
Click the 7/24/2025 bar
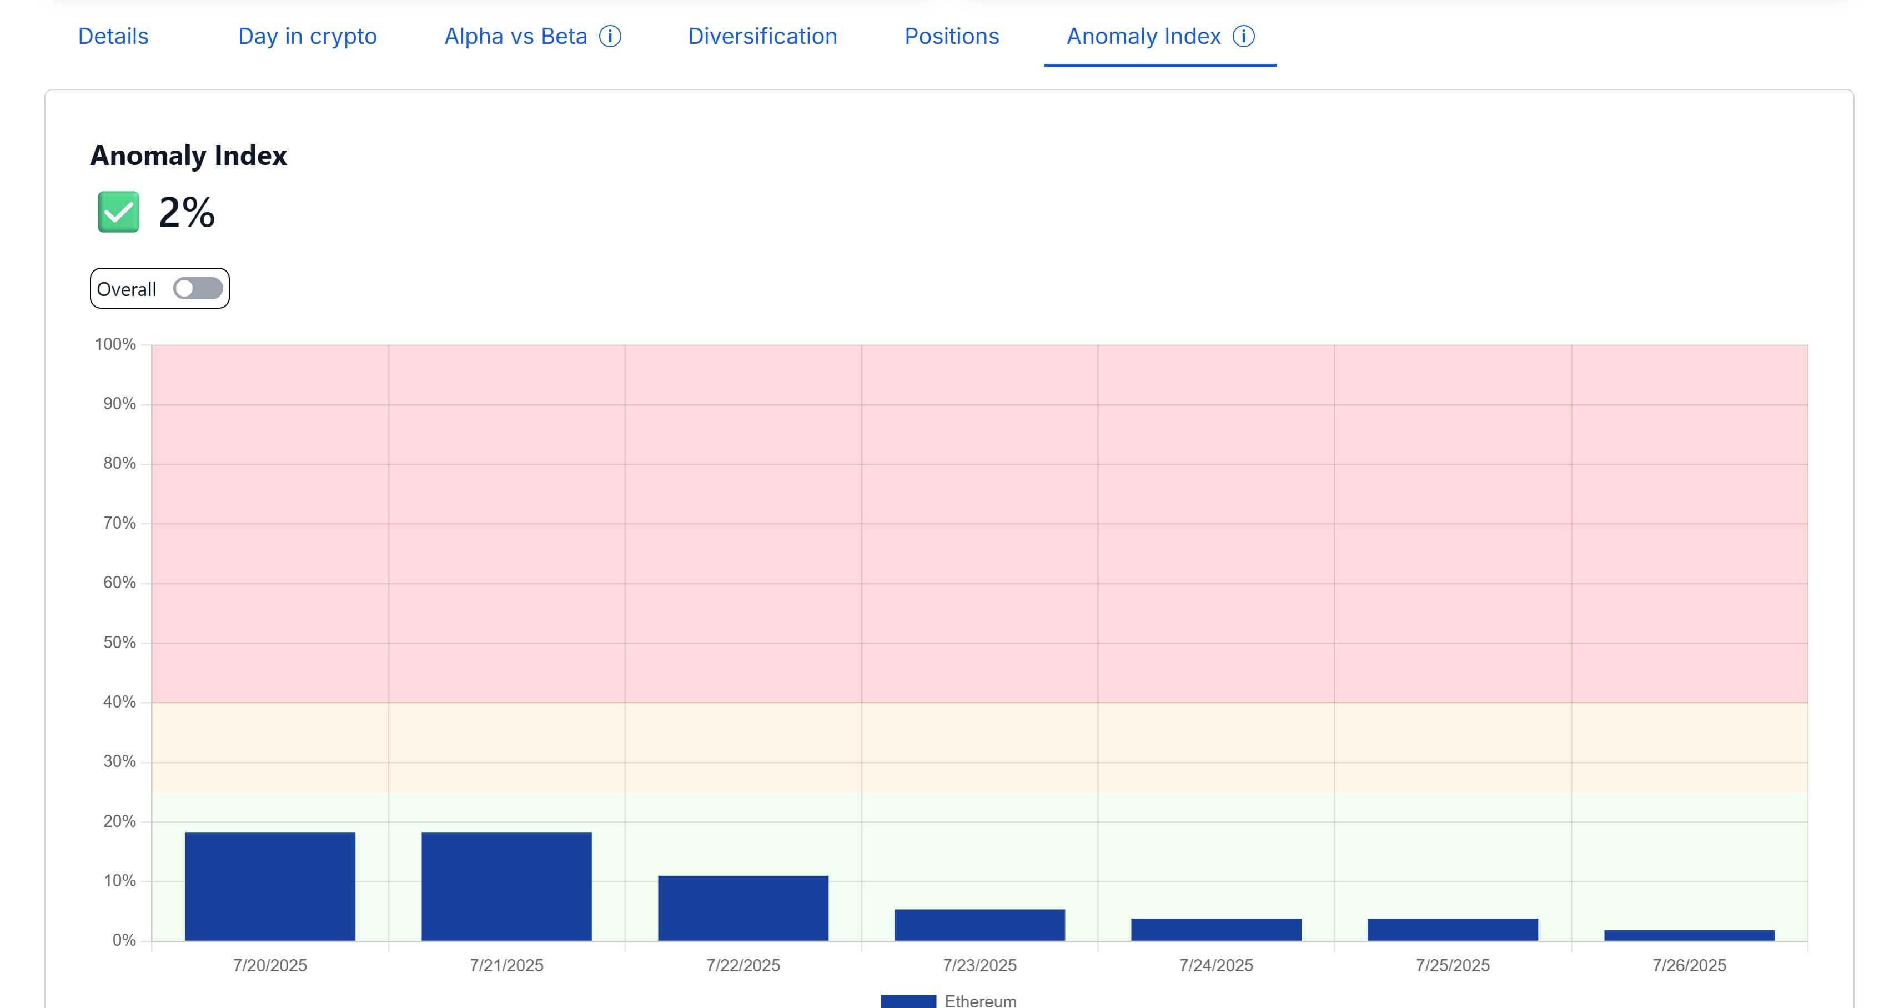tap(1216, 929)
